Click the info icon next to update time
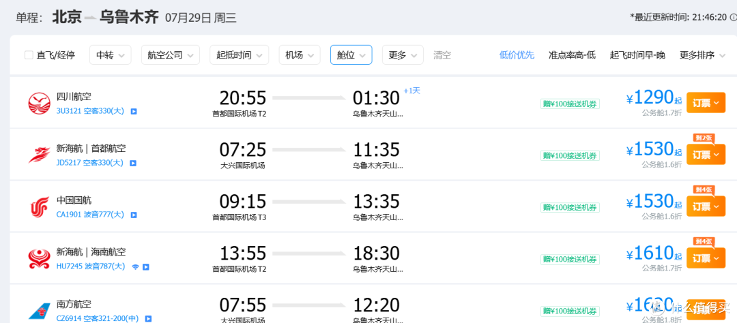737x323 pixels. click(733, 17)
